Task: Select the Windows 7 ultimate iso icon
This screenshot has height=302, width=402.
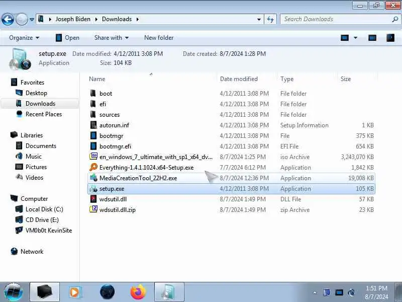Action: coord(93,157)
